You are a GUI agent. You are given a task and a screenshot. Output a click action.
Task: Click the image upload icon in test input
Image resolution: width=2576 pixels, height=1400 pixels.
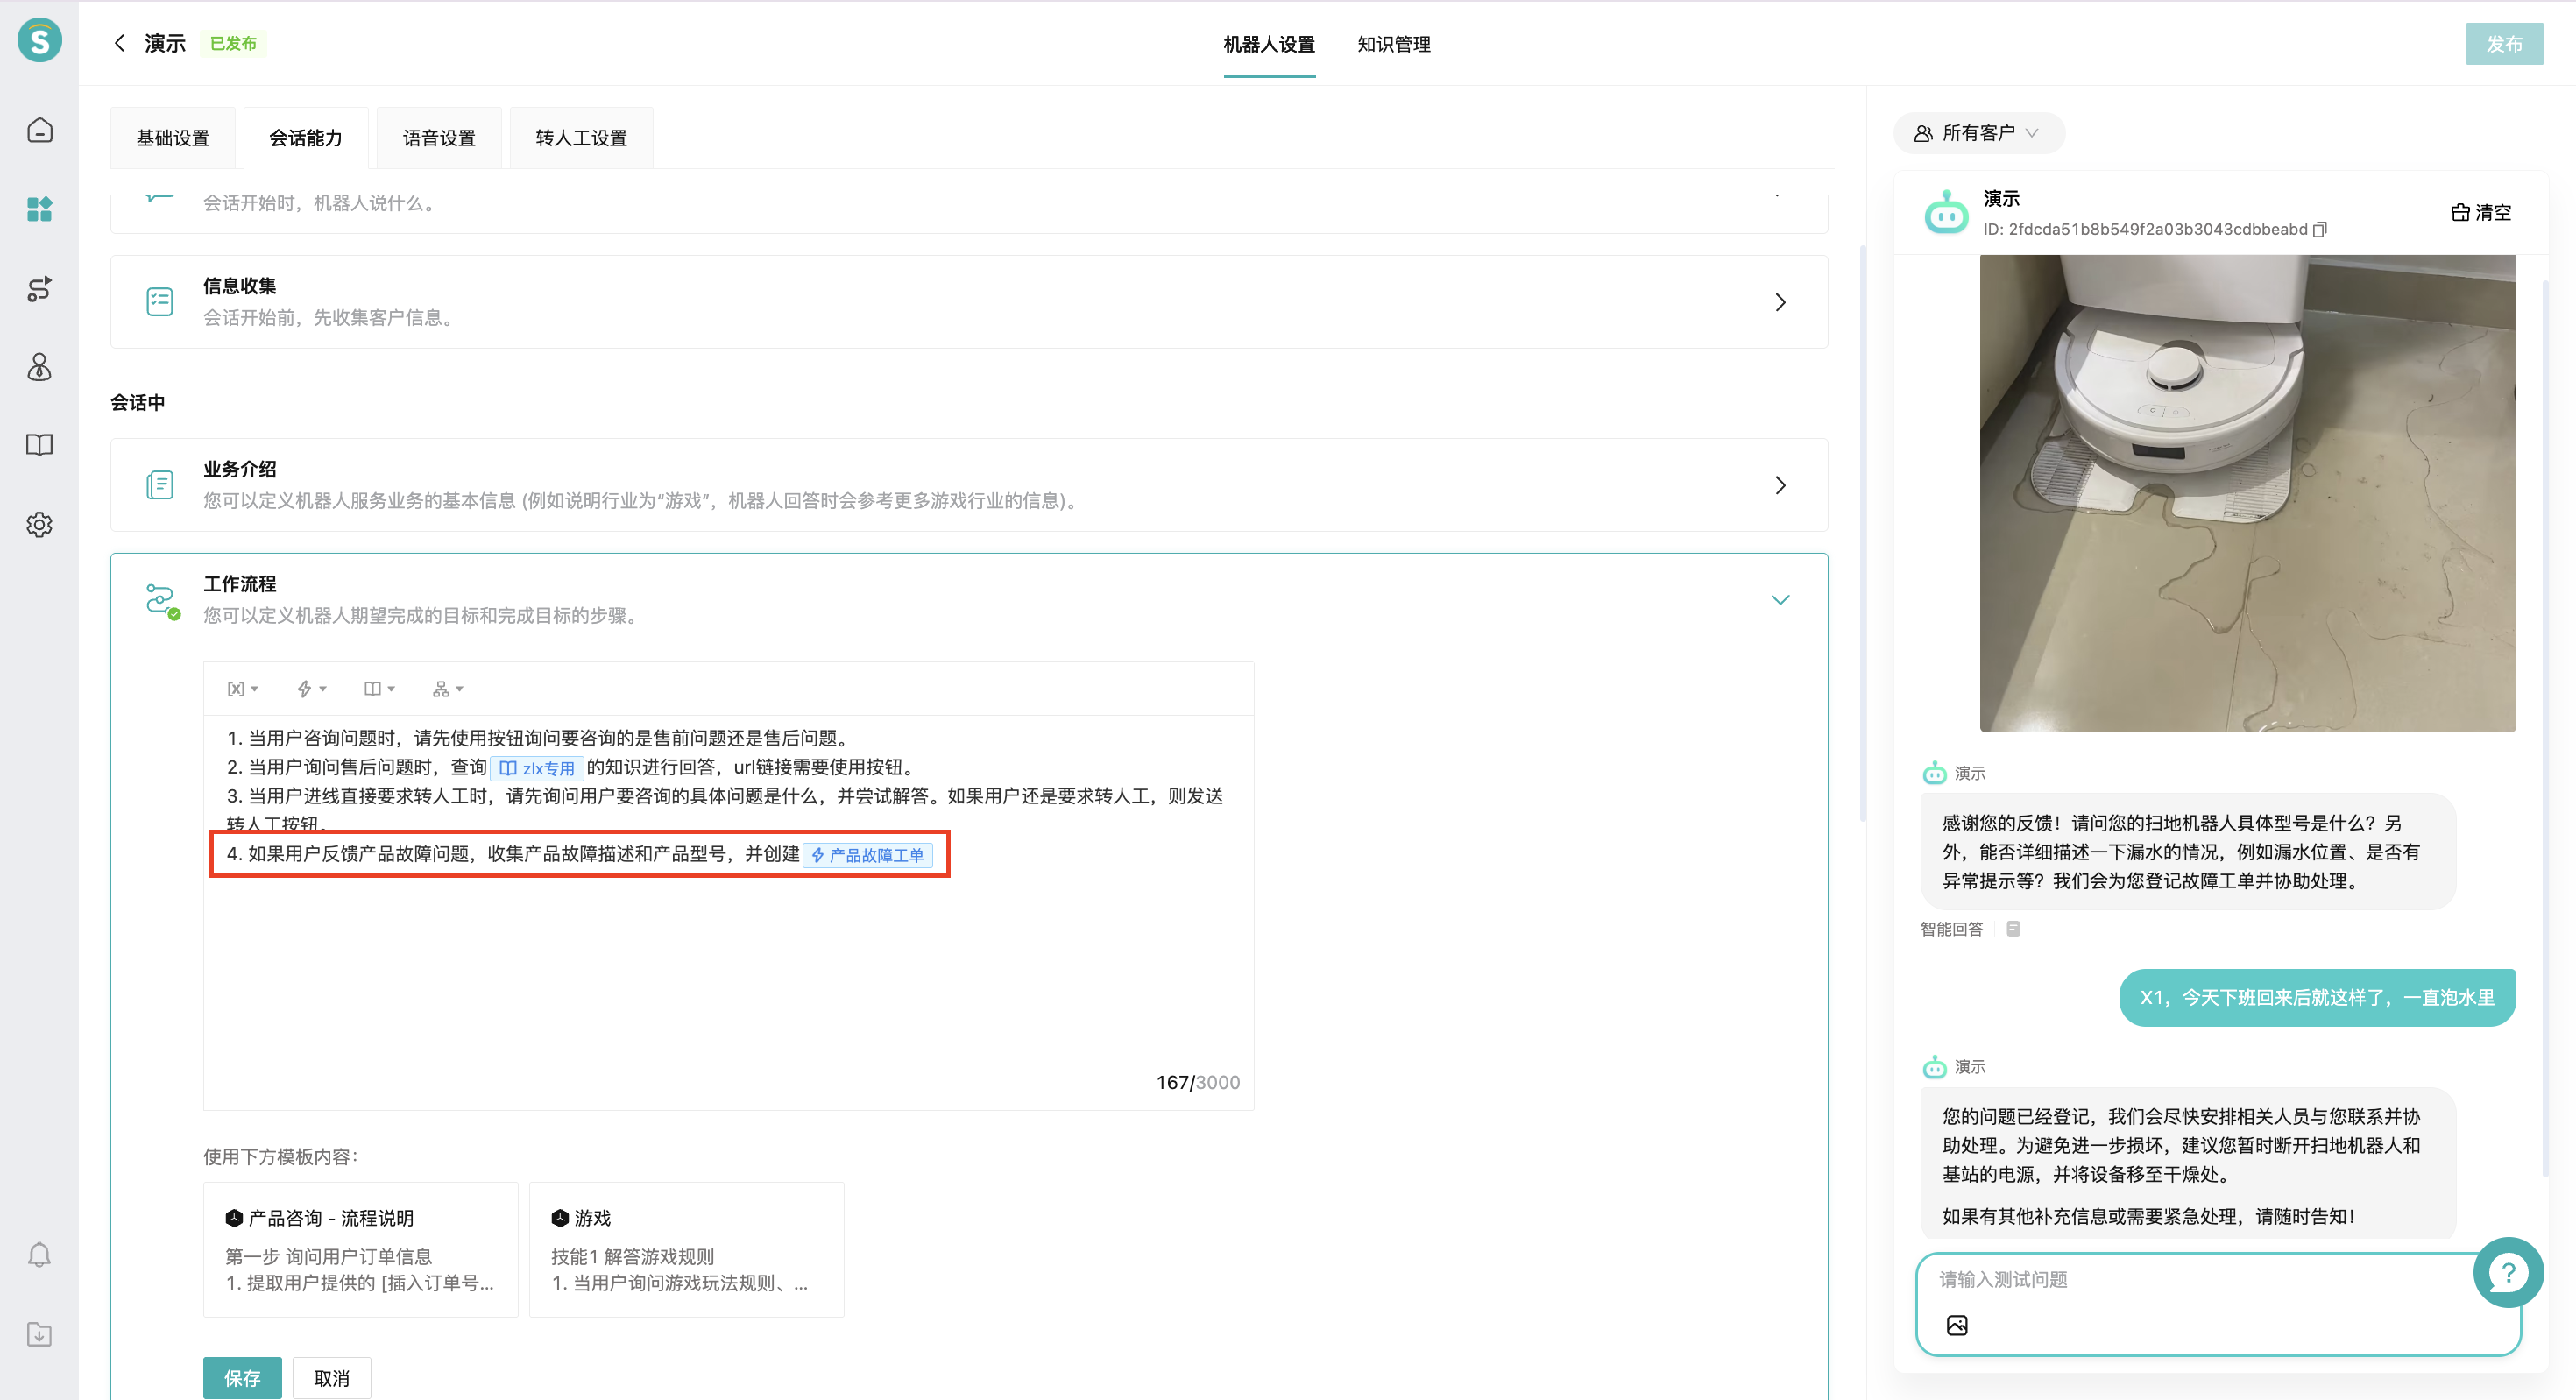pyautogui.click(x=1957, y=1325)
